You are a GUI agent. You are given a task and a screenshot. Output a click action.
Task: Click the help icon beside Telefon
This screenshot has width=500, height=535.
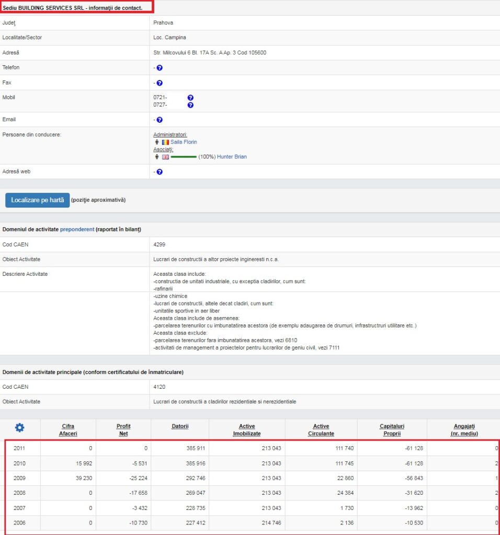160,68
